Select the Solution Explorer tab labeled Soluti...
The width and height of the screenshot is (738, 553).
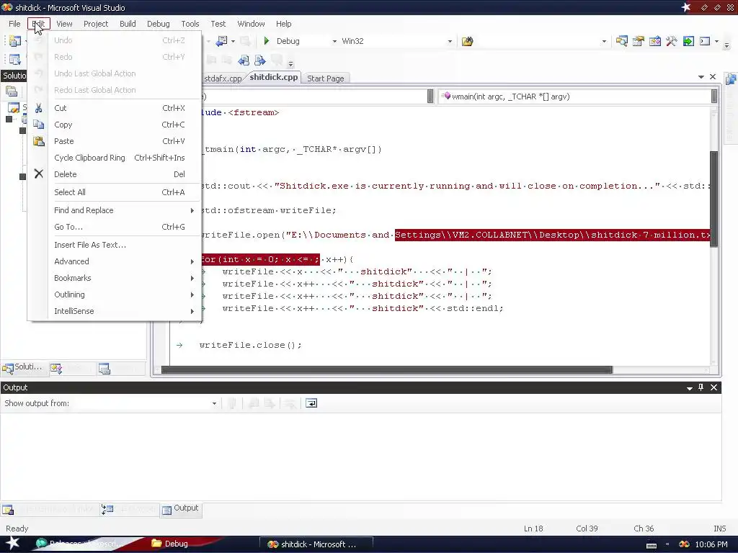23,368
